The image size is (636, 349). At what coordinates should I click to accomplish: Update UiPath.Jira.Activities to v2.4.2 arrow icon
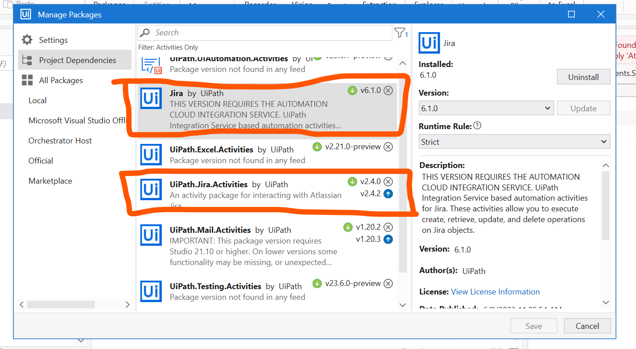click(x=388, y=194)
